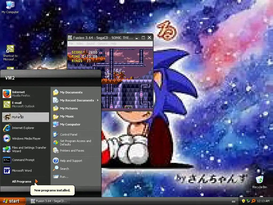Open Printers and Faxes

(x=76, y=151)
